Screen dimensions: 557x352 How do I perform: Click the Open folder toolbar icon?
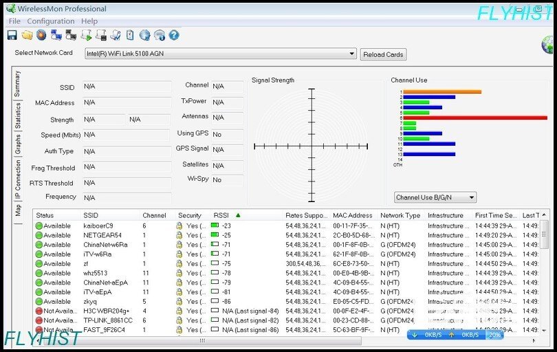(x=27, y=35)
